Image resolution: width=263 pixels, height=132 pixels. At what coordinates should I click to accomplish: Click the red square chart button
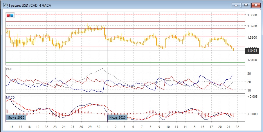pos(8,15)
